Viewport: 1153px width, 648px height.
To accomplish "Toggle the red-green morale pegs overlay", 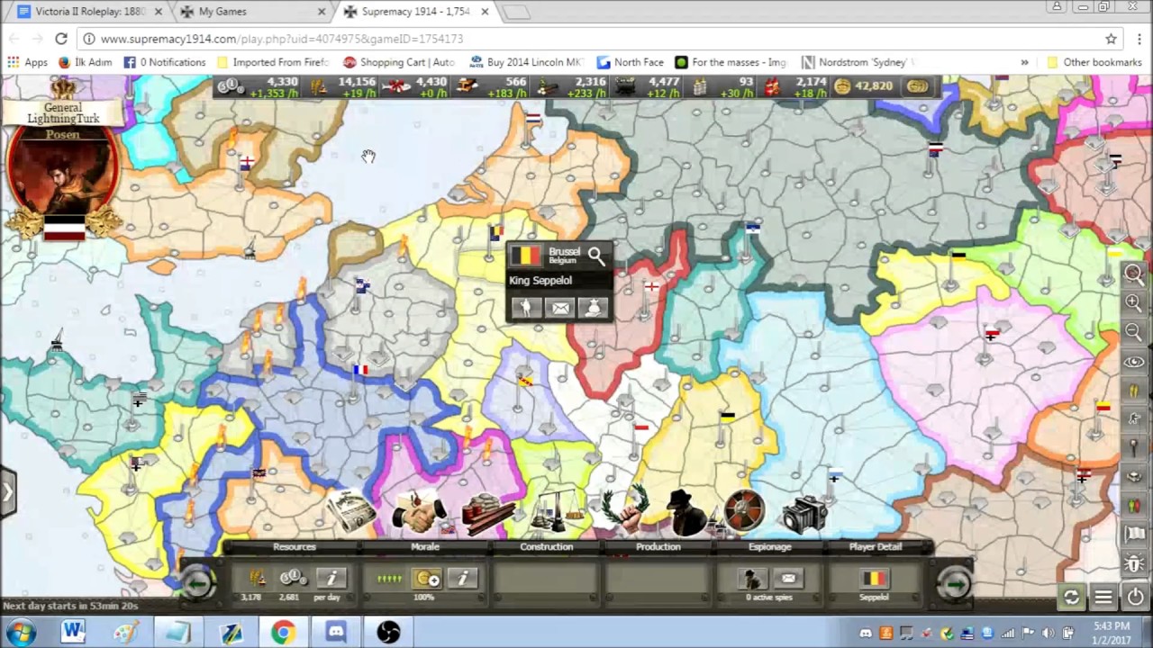I will tap(1134, 506).
